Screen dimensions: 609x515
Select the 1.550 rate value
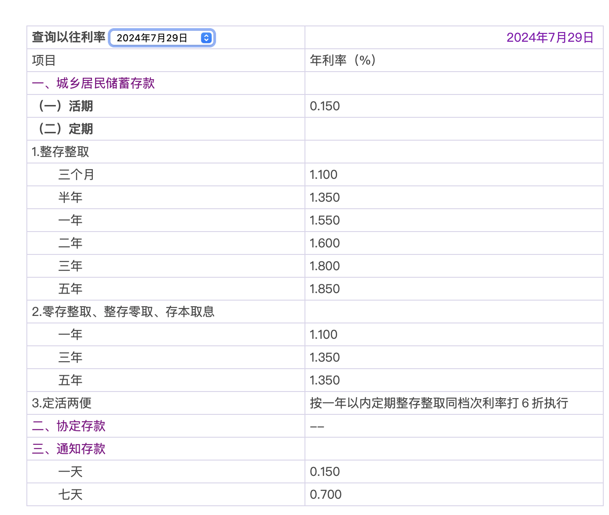point(325,220)
